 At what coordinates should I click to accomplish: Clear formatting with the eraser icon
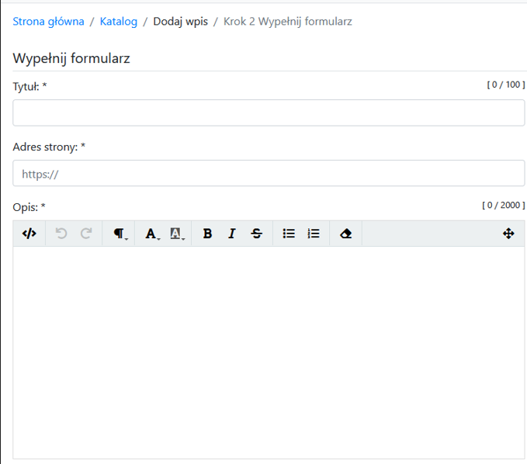[346, 234]
